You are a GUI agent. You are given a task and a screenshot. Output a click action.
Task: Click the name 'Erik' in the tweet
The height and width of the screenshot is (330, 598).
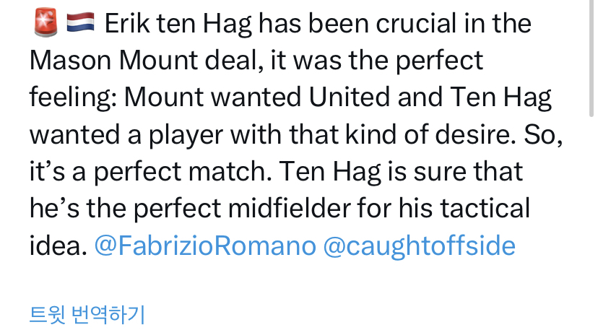[x=127, y=24]
